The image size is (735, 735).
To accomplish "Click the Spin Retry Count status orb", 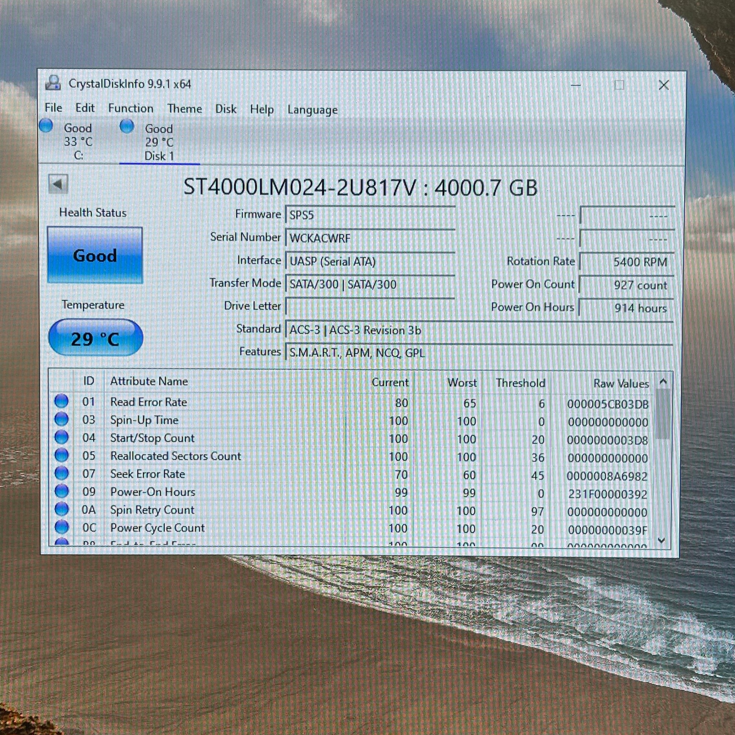I will pyautogui.click(x=62, y=509).
